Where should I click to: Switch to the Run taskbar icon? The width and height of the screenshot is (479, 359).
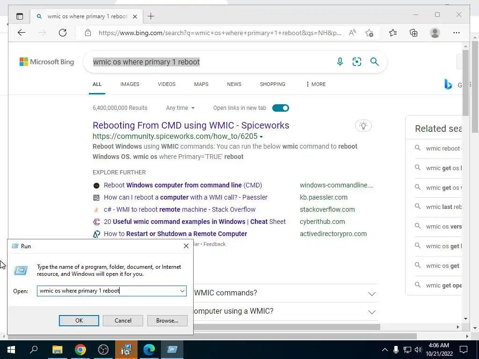(x=172, y=350)
